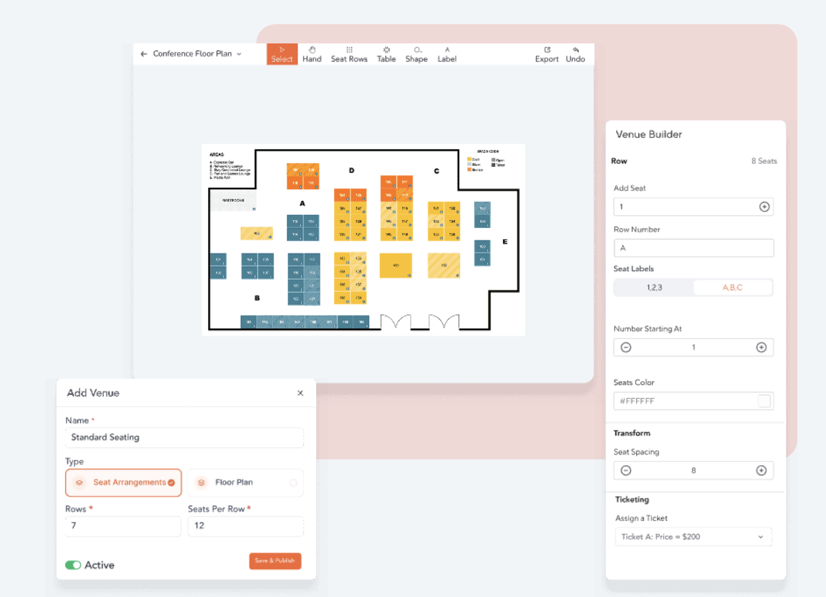
Task: Switch seat labels to 1,2,3
Action: point(654,288)
